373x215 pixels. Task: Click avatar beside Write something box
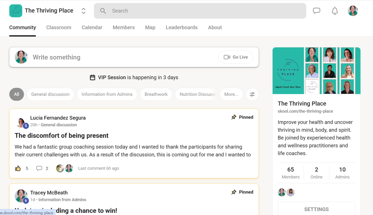coord(21,57)
